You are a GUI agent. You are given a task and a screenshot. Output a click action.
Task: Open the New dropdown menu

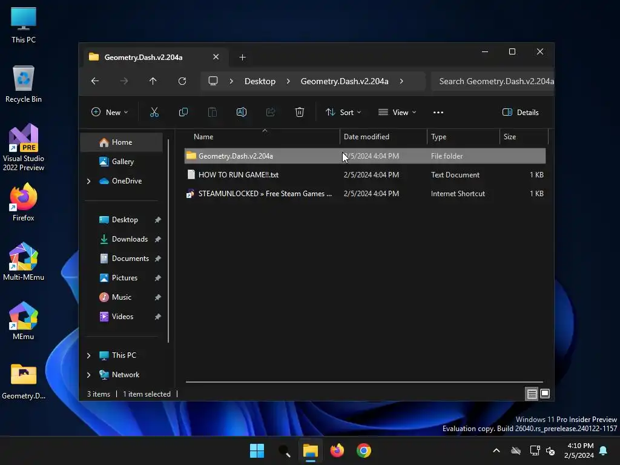110,112
